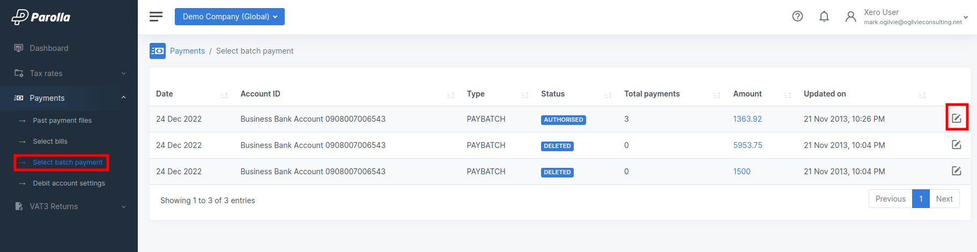Image resolution: width=977 pixels, height=252 pixels.
Task: Collapse the Payments submenu chevron
Action: click(x=123, y=98)
